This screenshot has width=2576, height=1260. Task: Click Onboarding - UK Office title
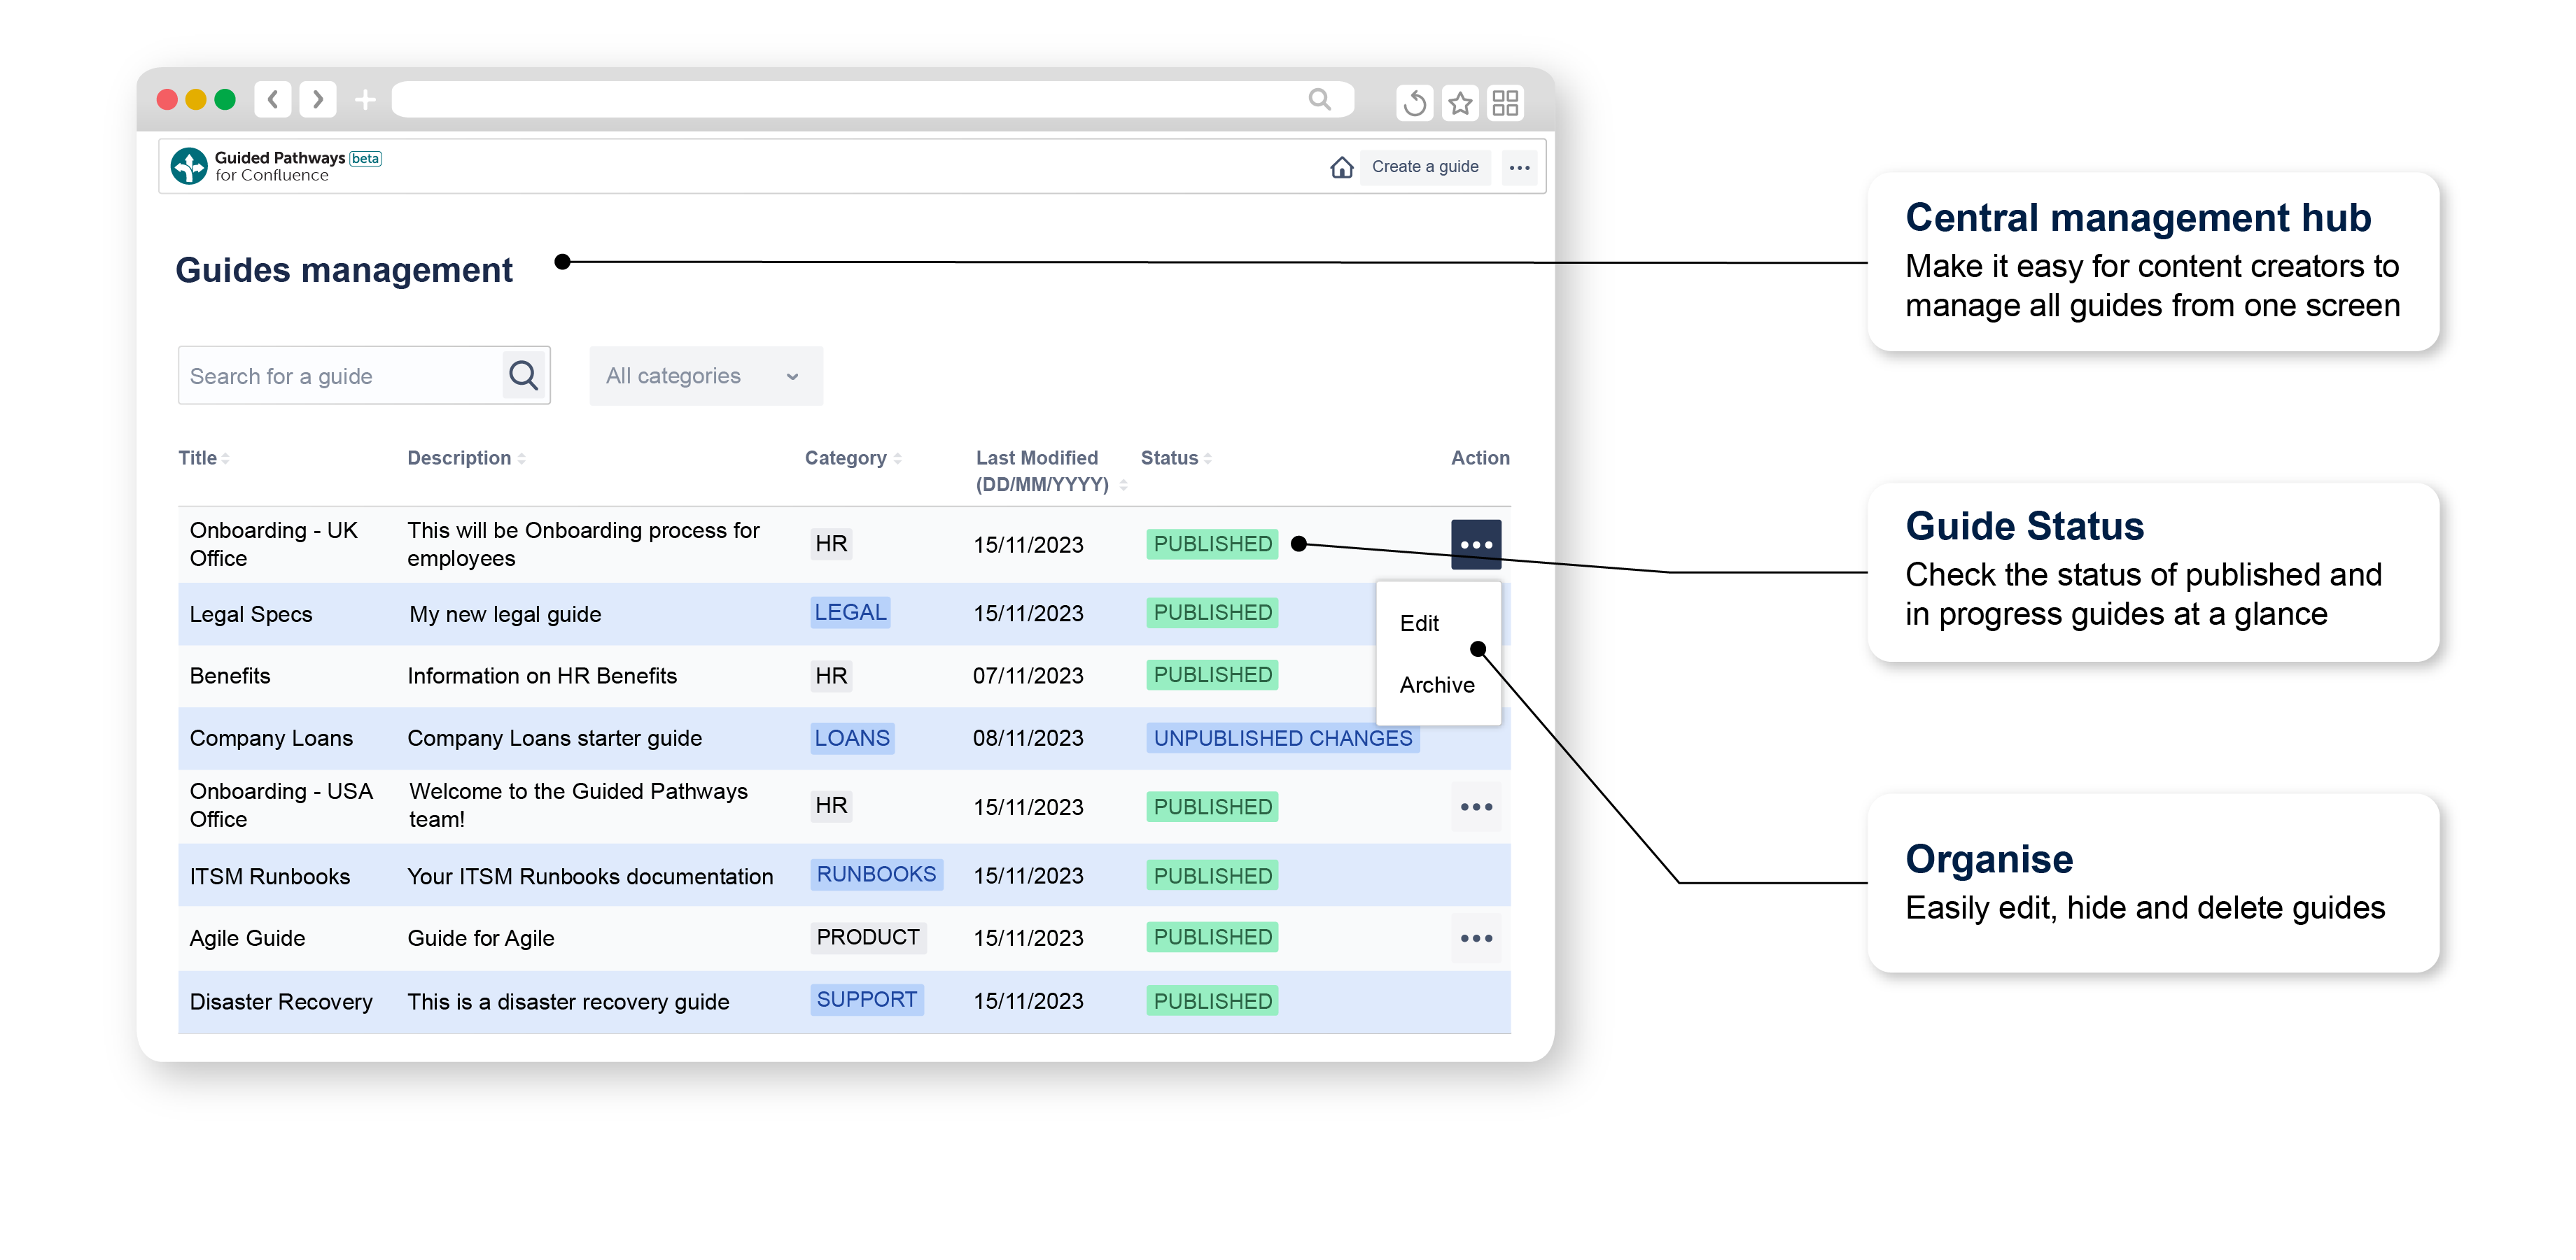coord(273,544)
